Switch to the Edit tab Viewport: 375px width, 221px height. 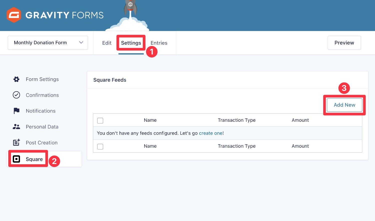coord(107,43)
